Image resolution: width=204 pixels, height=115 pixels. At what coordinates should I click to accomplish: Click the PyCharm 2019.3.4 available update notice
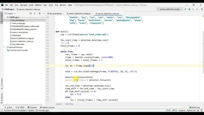pos(26,111)
